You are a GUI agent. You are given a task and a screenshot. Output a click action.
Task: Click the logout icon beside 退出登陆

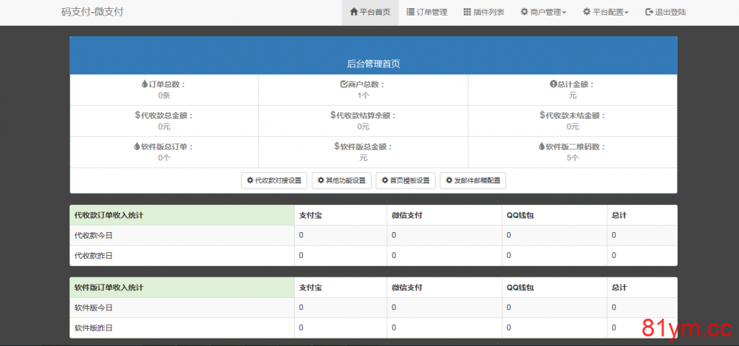[x=649, y=12]
